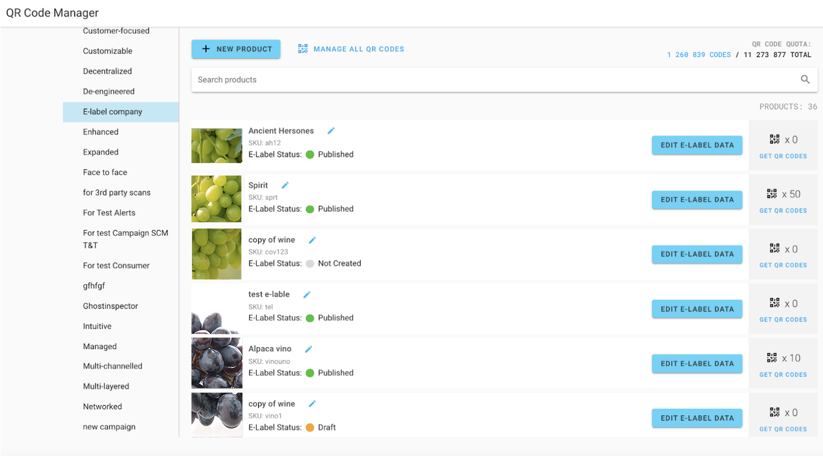Image resolution: width=823 pixels, height=456 pixels.
Task: Open for 3rd party scans item
Action: (x=117, y=193)
